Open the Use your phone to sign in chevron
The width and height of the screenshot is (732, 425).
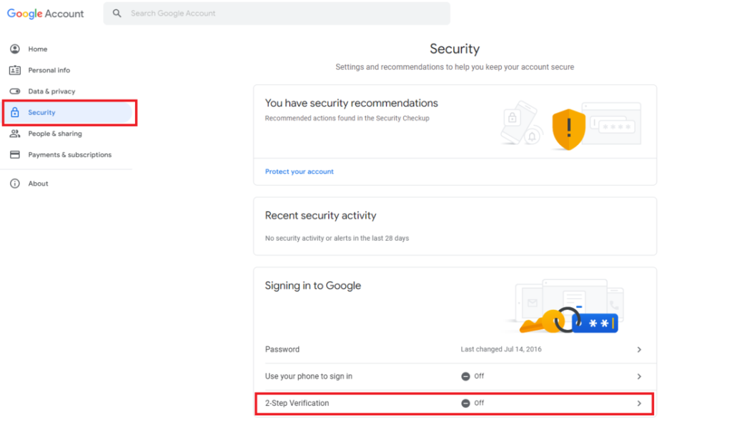639,376
